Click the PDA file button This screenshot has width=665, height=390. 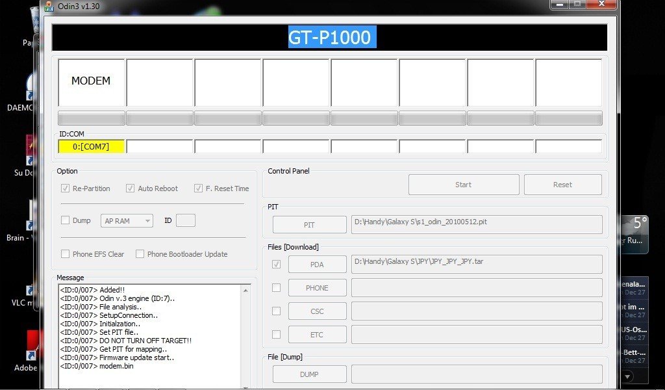(x=317, y=265)
